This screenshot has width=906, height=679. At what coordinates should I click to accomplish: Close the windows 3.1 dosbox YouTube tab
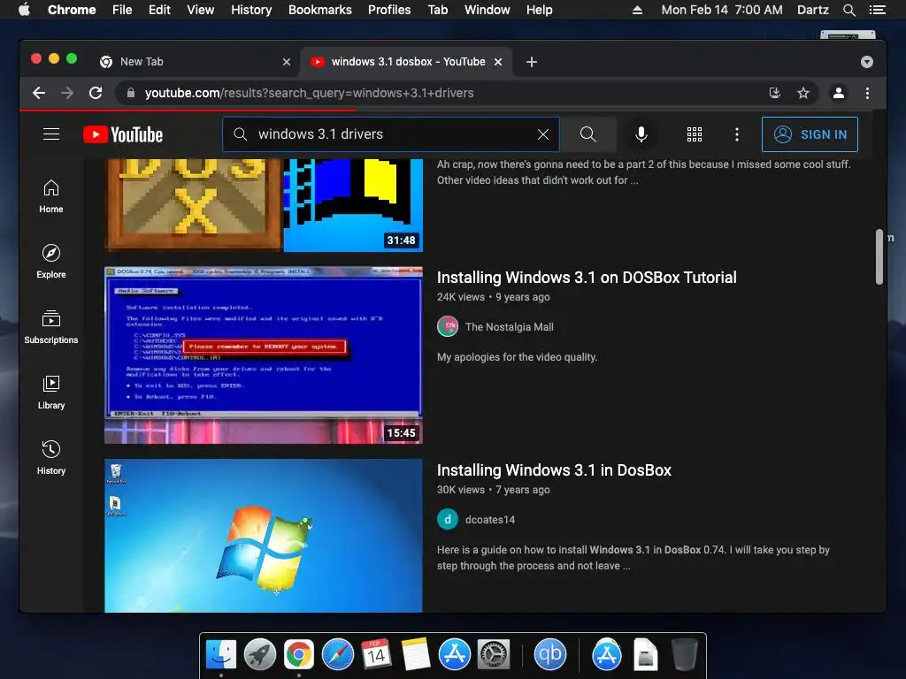[498, 62]
